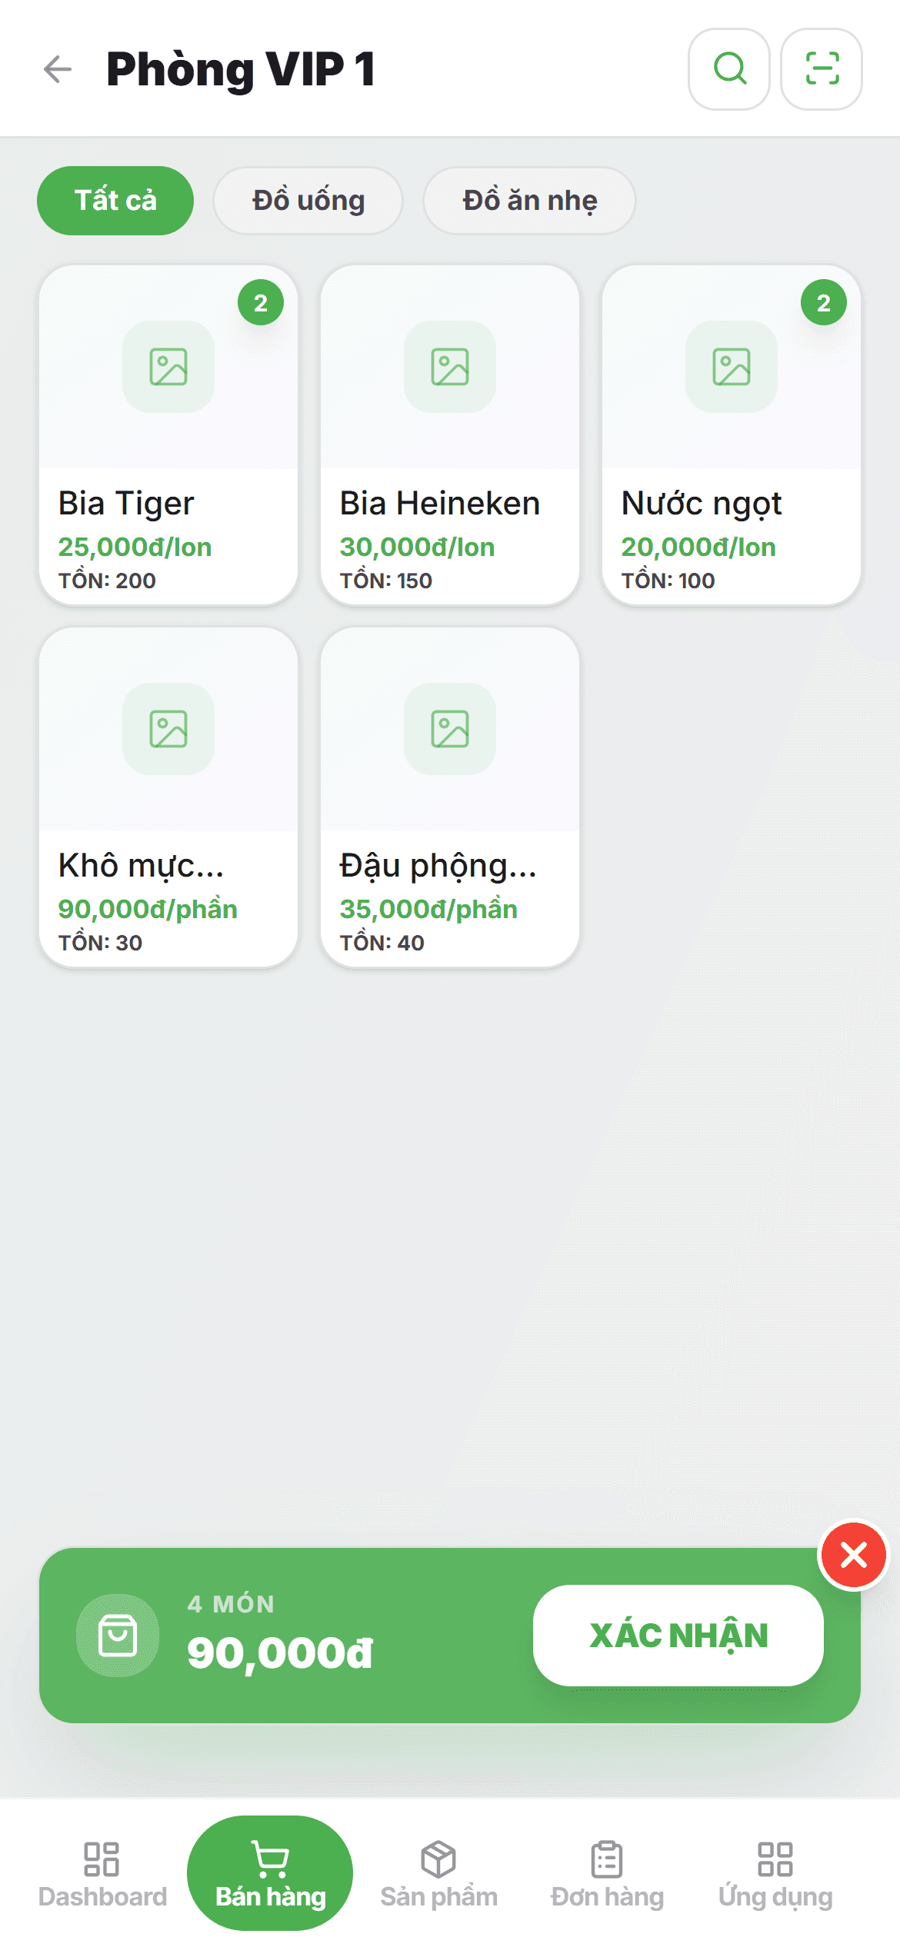900x1947 pixels.
Task: Open the product search
Action: coord(729,69)
